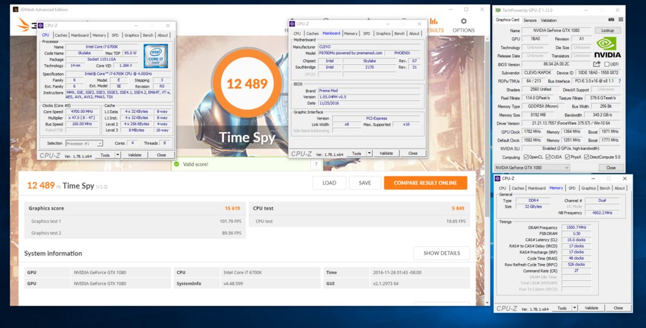Screen dimensions: 646x328
Task: Click the Core Speed value 4700.00 MHz
Action: (x=81, y=111)
